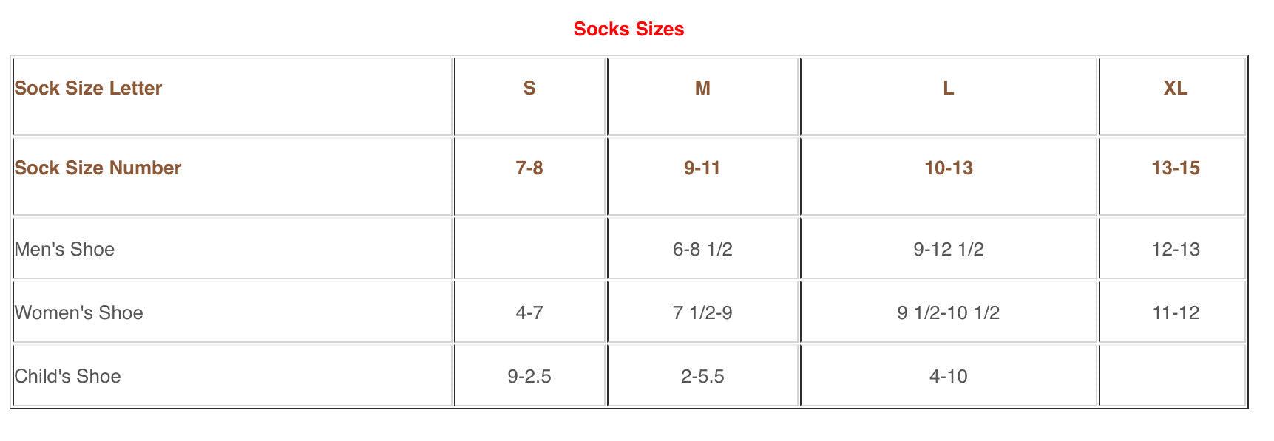The height and width of the screenshot is (441, 1274).
Task: Click the Socks Sizes title
Action: 628,30
